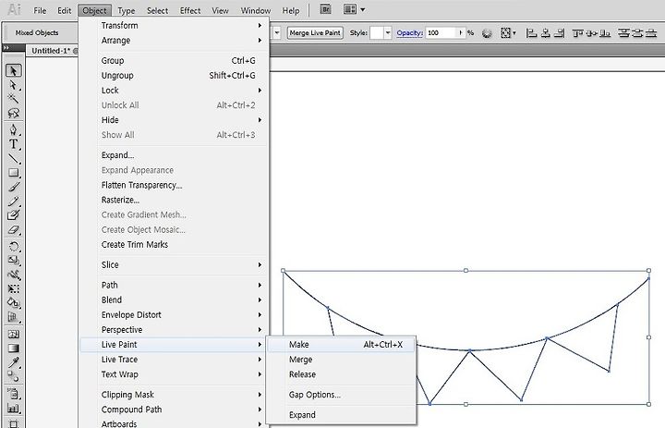665x428 pixels.
Task: Open the Align To dropdown
Action: coord(508,32)
